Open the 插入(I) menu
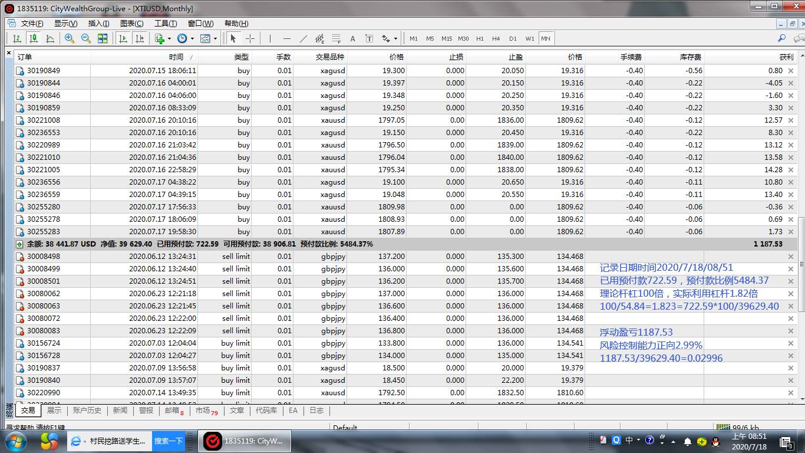 (98, 24)
